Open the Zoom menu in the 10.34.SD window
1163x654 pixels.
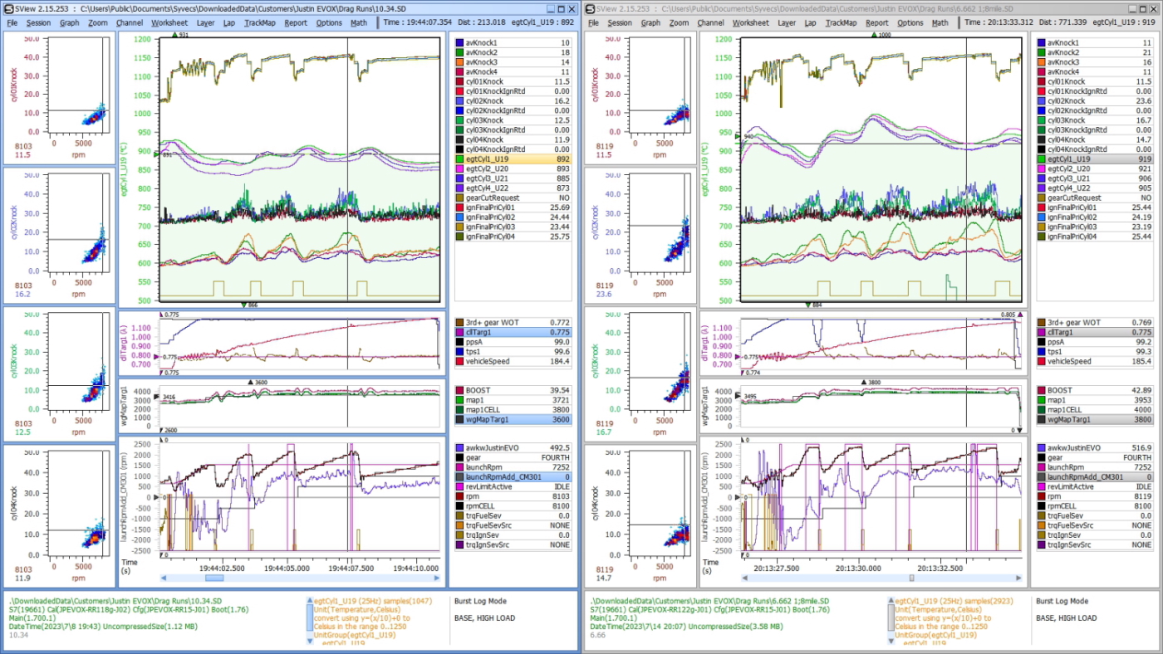point(98,23)
